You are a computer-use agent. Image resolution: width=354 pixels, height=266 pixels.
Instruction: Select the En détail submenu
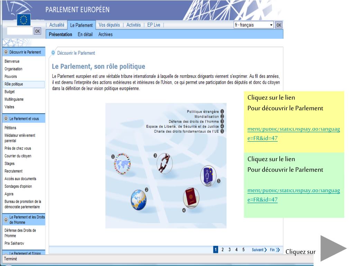85,34
